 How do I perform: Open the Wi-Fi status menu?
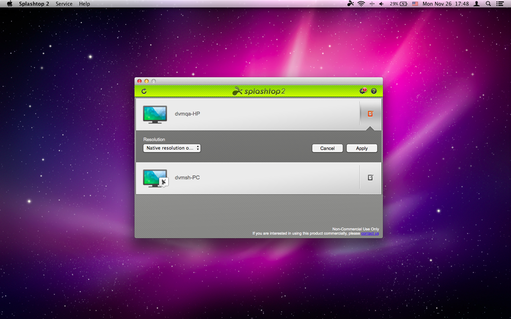[361, 4]
